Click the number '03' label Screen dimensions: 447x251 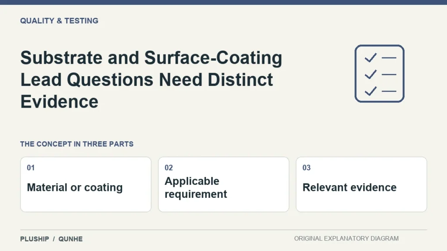click(306, 168)
